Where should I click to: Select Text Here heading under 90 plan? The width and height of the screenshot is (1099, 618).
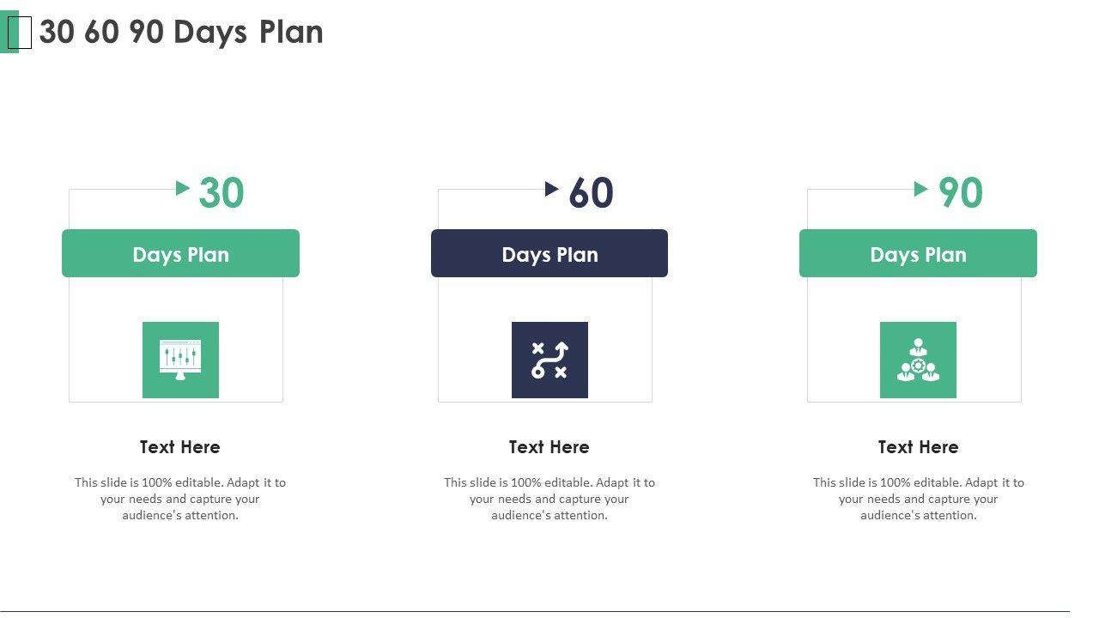[x=918, y=447]
